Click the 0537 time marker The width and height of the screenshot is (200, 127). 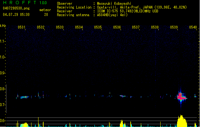(136, 27)
